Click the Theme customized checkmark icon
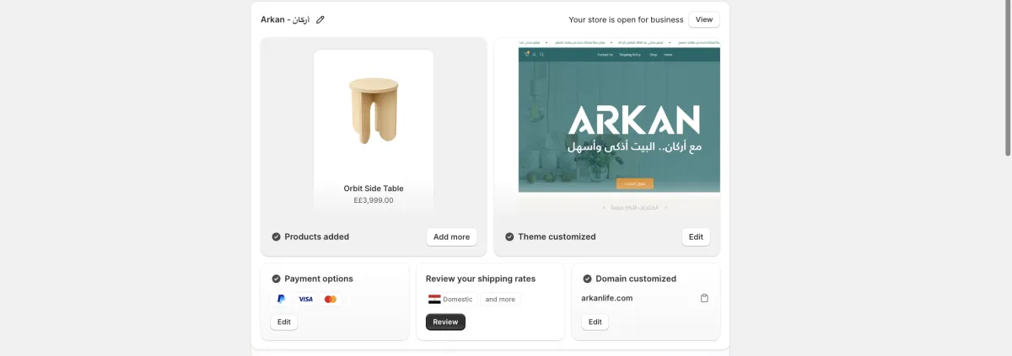This screenshot has width=1012, height=356. (x=509, y=236)
